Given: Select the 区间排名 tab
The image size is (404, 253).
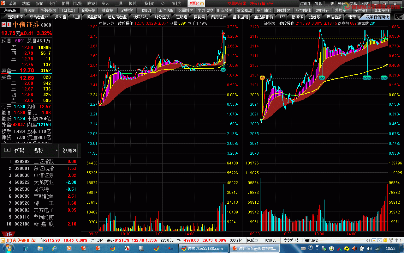Looking at the screenshot, I should tap(186, 10).
